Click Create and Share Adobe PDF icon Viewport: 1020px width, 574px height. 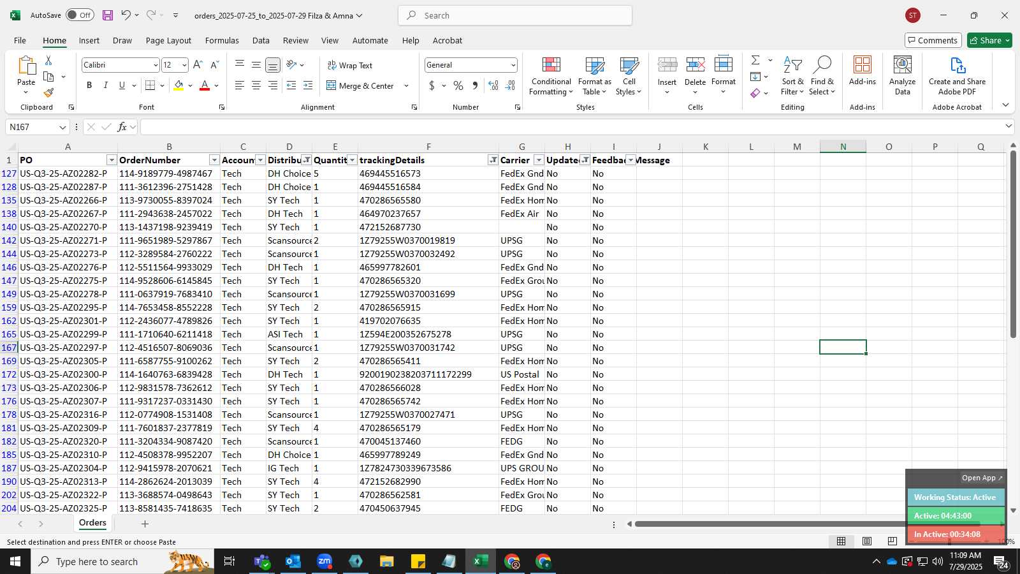point(957,75)
